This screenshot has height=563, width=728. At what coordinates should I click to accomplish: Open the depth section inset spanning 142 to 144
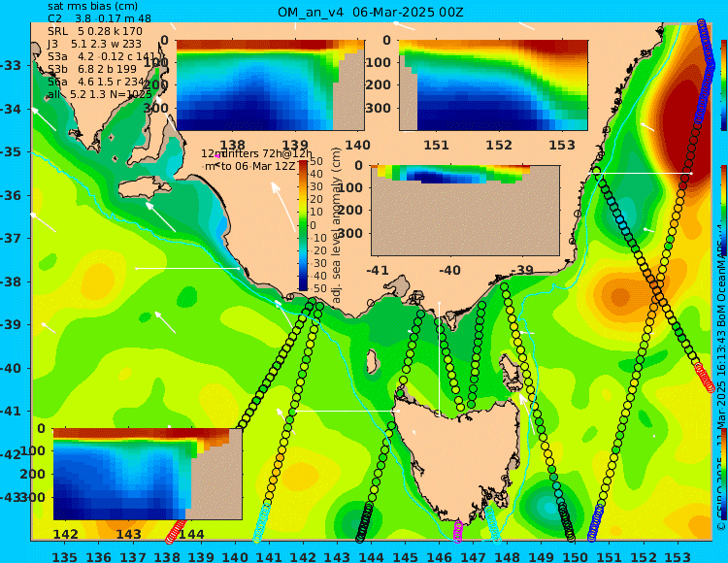(x=148, y=474)
